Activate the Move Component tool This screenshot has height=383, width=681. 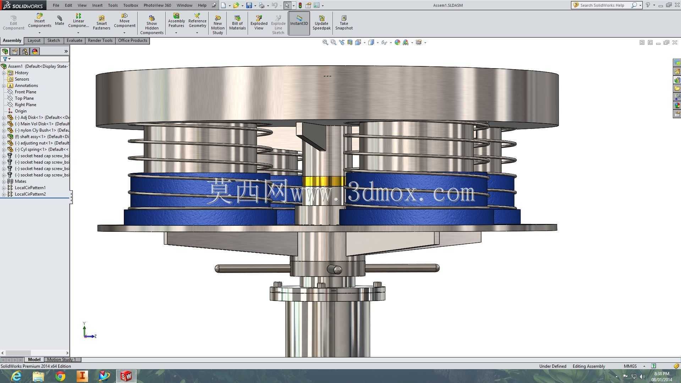coord(125,21)
